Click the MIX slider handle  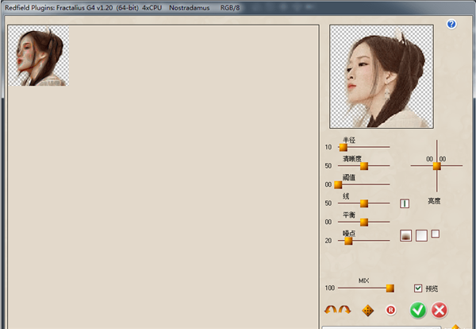pyautogui.click(x=390, y=288)
